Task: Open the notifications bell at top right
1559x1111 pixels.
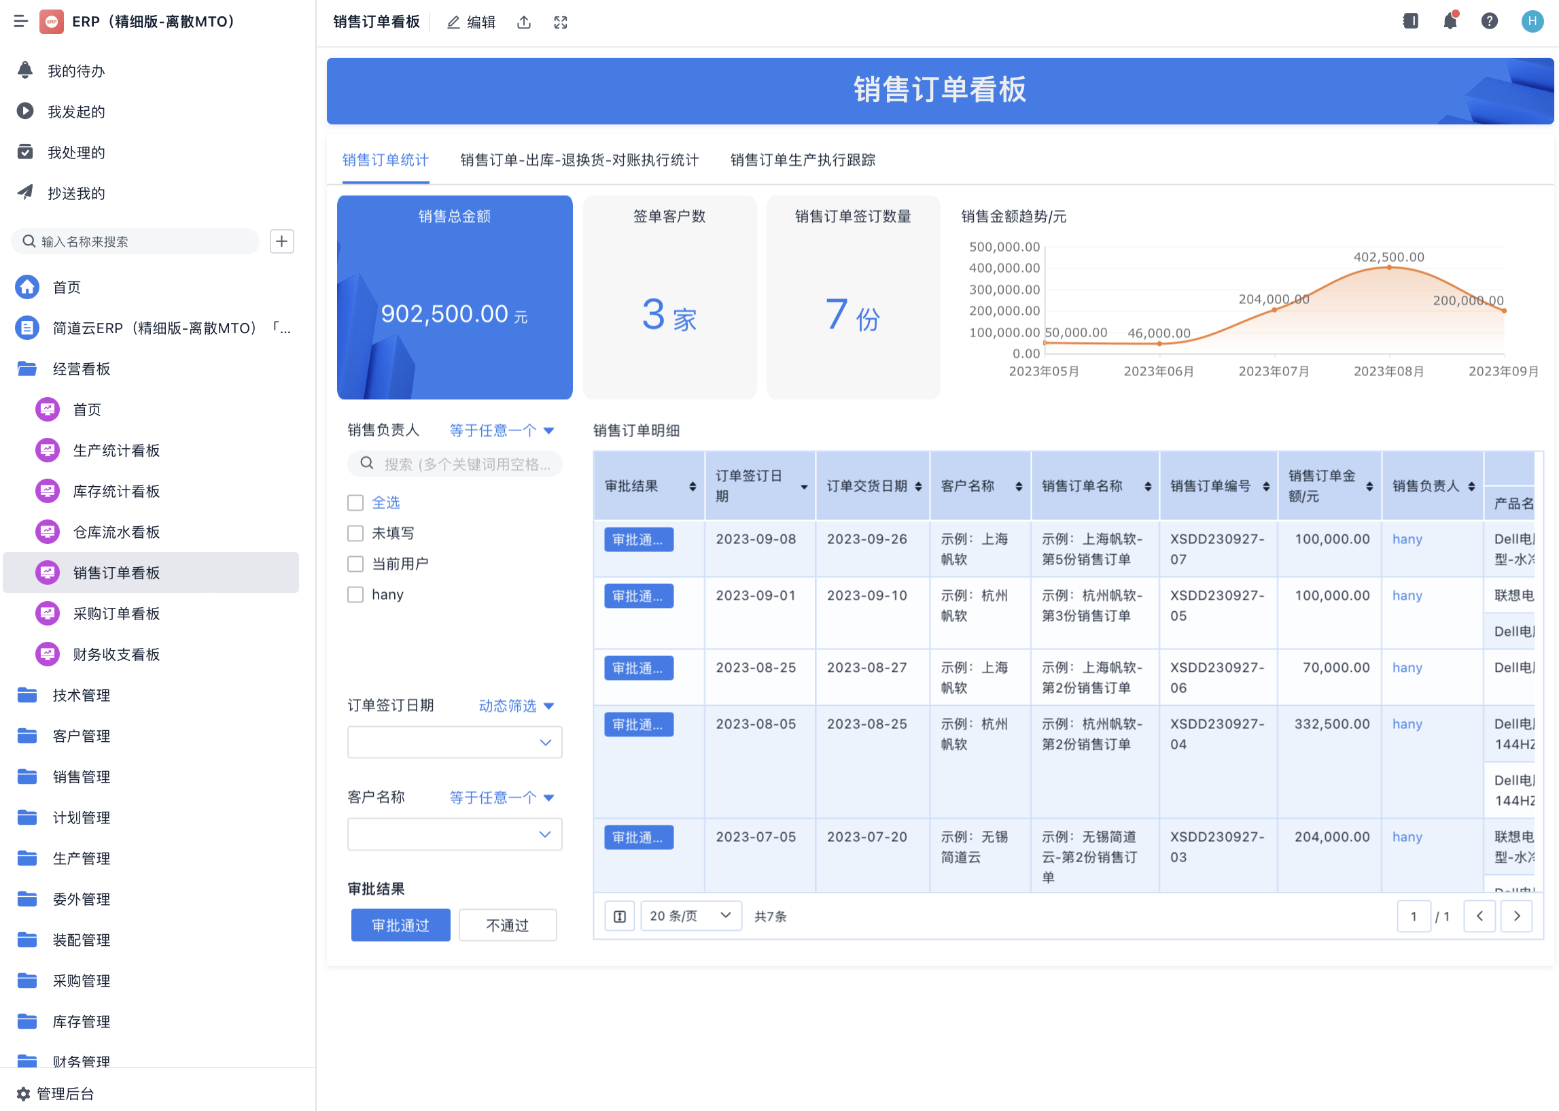Action: (x=1450, y=21)
